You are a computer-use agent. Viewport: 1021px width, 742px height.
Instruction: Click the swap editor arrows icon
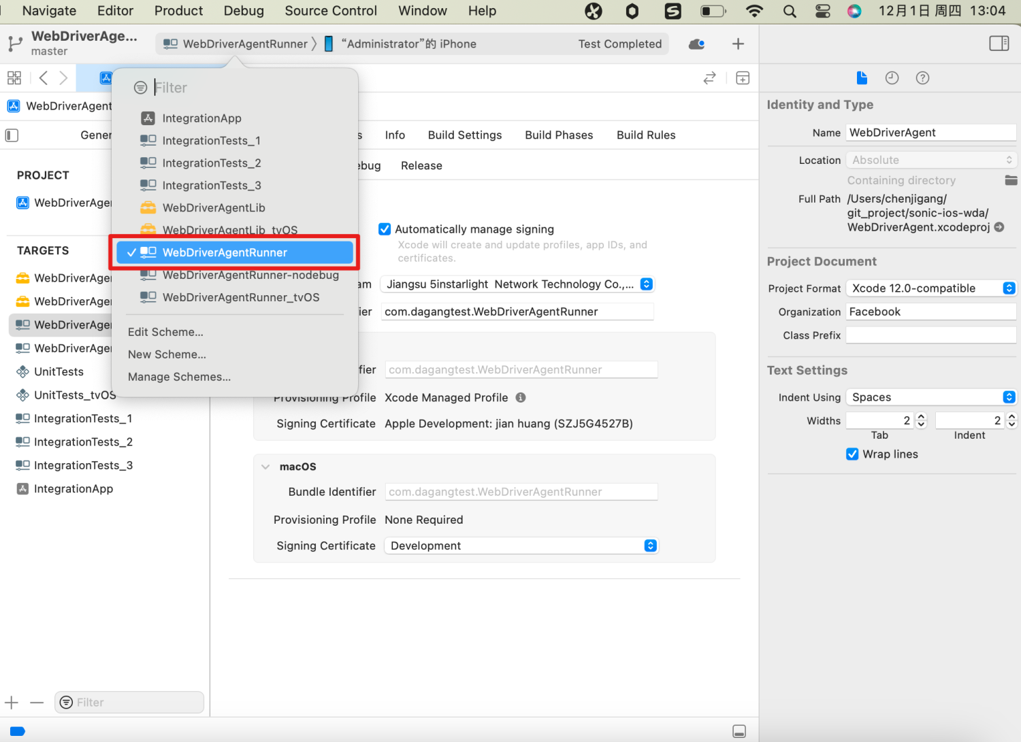coord(709,78)
